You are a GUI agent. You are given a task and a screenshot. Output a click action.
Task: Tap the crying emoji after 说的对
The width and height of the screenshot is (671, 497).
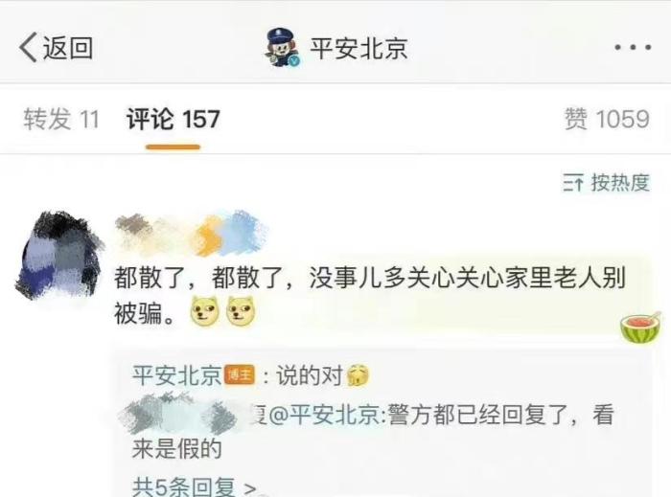tap(358, 376)
